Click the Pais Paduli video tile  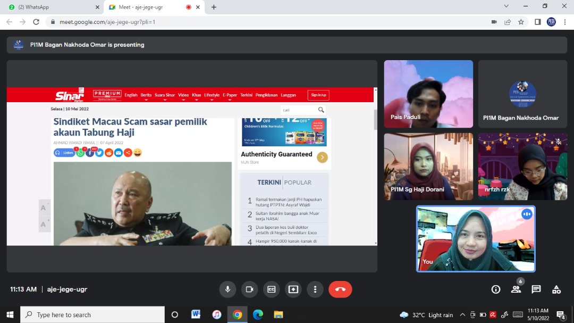click(428, 94)
